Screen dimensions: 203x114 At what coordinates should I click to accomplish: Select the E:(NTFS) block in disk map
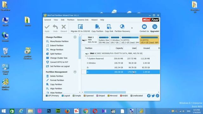[x=149, y=40]
